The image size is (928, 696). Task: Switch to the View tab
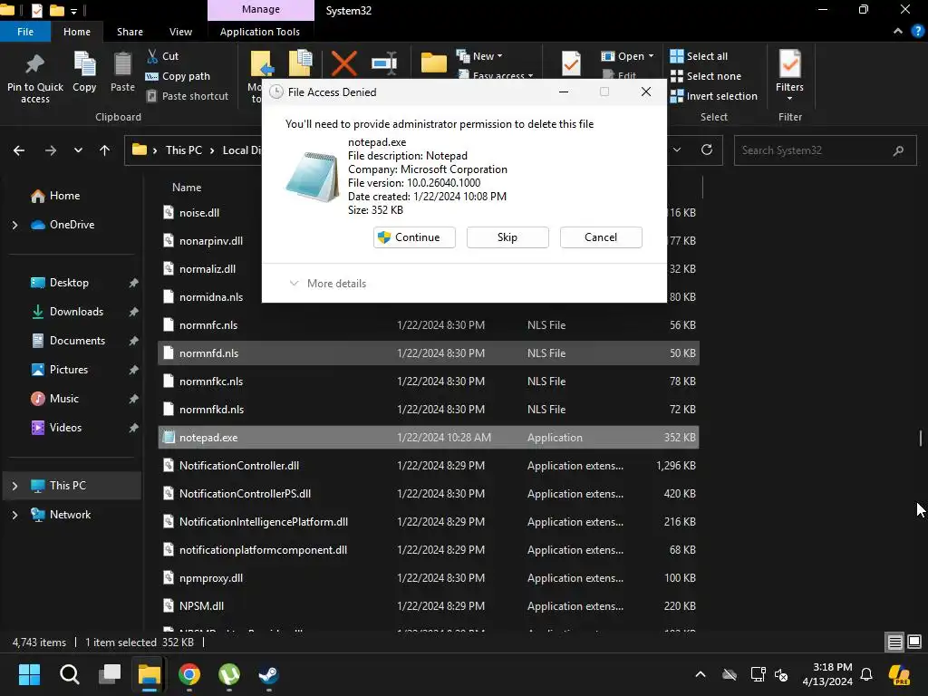tap(180, 32)
